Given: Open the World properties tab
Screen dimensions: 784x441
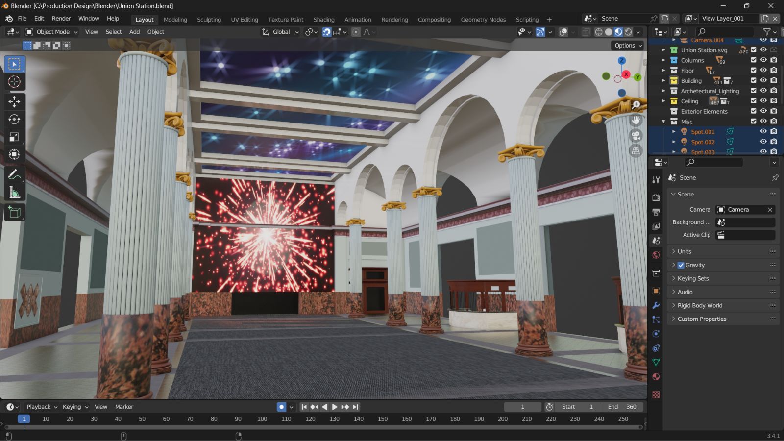Looking at the screenshot, I should [656, 255].
